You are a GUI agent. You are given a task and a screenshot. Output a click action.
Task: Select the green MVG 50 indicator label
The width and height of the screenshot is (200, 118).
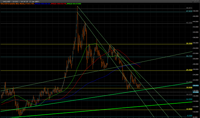(74, 4)
